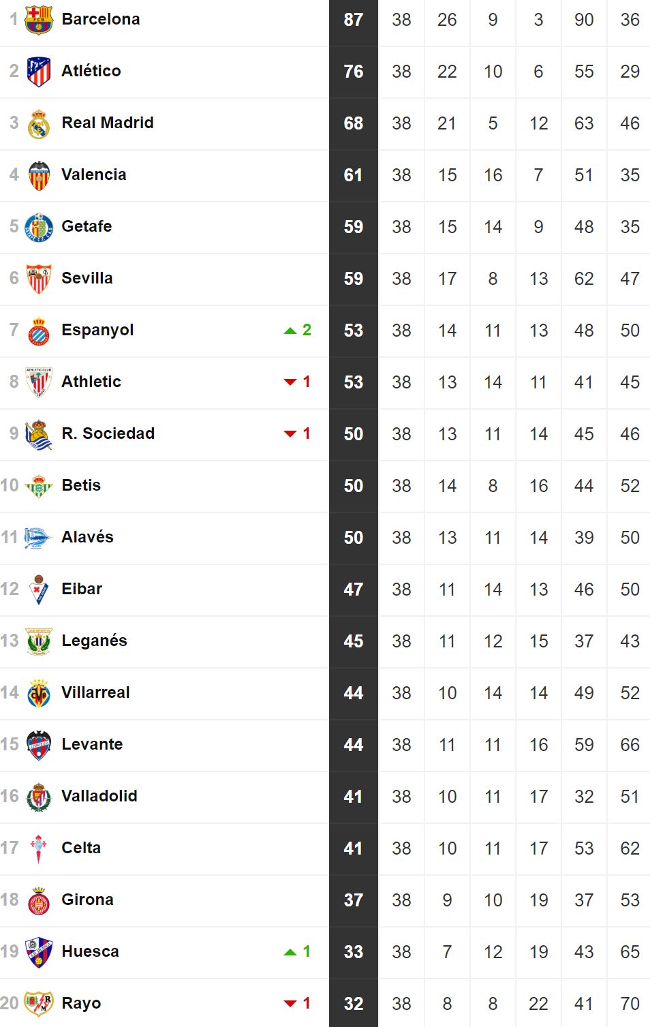
Task: Select the Girona team row
Action: coord(325,900)
